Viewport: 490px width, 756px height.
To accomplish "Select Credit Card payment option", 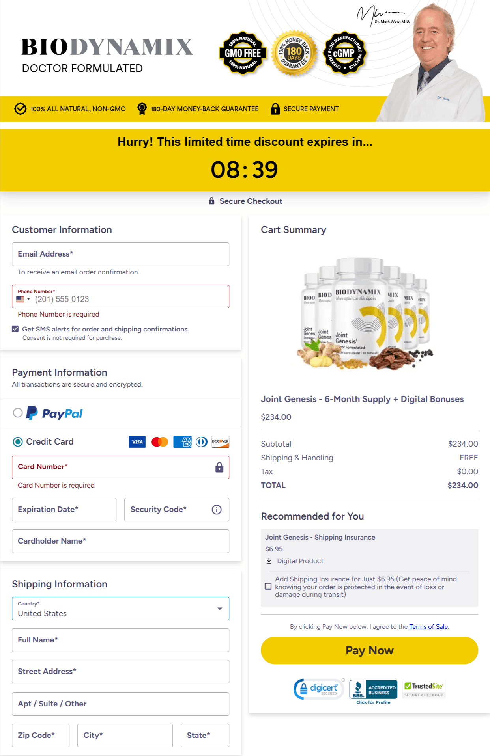I will (17, 442).
